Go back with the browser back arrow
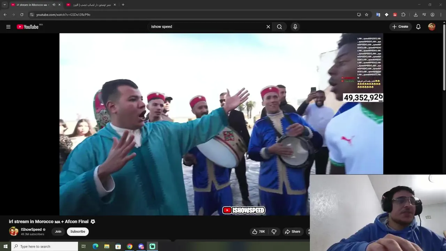Image resolution: width=446 pixels, height=251 pixels. click(5, 15)
